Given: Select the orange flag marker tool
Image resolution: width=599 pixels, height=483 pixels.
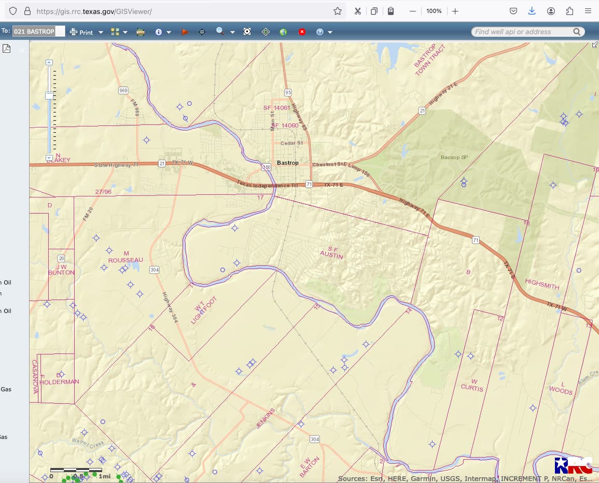Looking at the screenshot, I should tap(185, 32).
